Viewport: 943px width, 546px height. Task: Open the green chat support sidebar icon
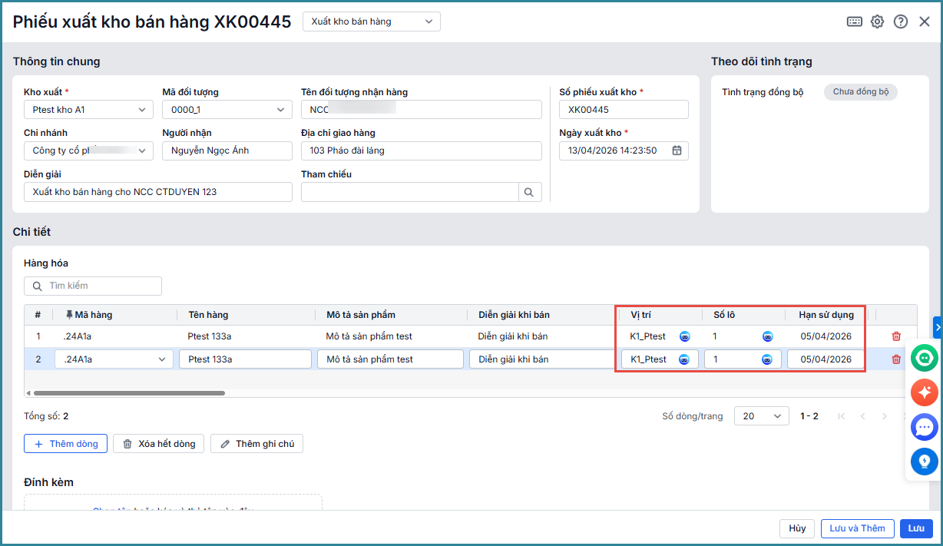(924, 358)
